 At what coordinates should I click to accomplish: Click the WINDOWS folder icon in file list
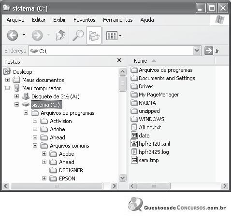pyautogui.click(x=134, y=119)
